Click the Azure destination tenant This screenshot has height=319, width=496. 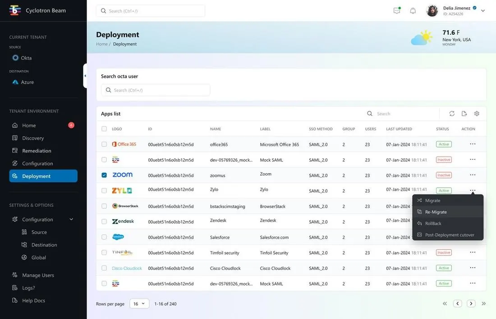23,82
